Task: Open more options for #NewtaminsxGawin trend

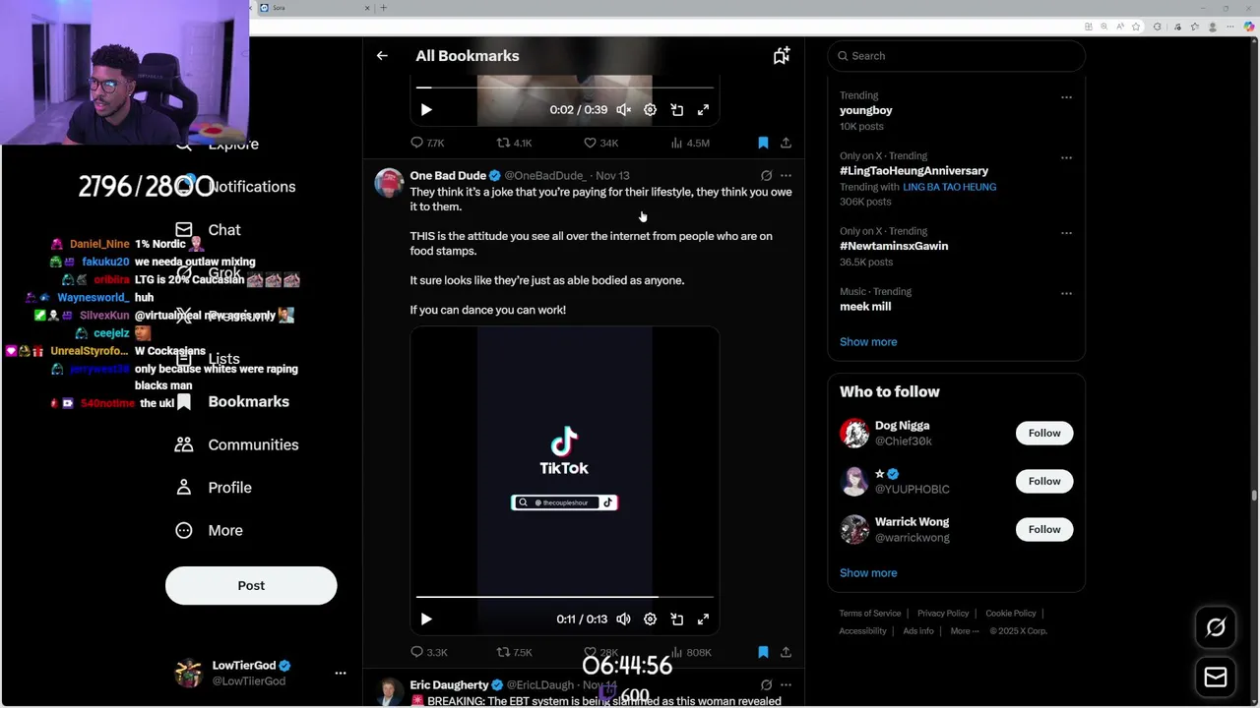Action: (x=1066, y=233)
